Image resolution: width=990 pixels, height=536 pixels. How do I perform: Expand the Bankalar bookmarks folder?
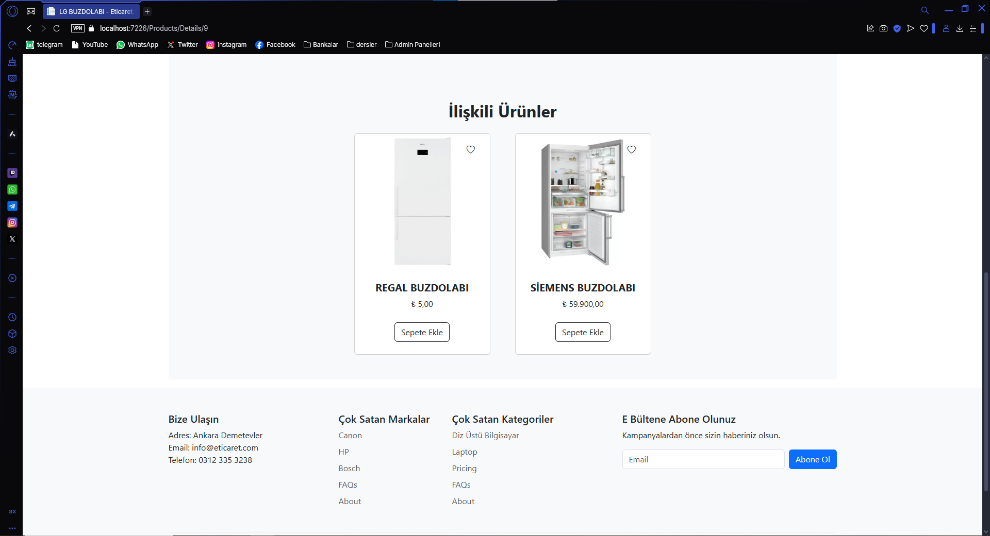tap(321, 45)
